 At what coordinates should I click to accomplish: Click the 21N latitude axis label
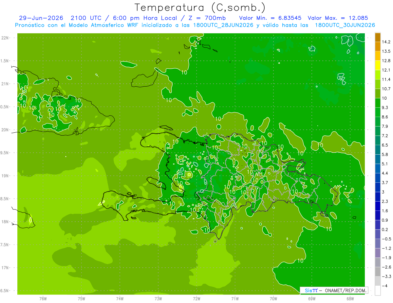(x=5, y=84)
